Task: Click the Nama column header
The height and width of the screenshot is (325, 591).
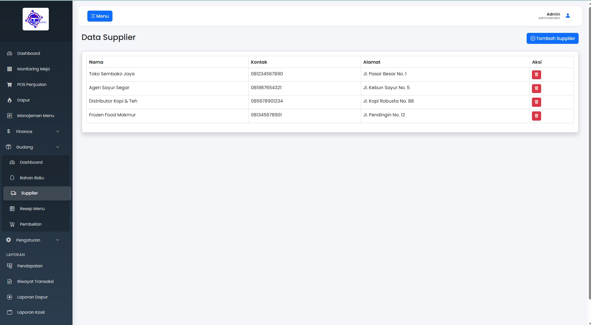Action: click(167, 62)
